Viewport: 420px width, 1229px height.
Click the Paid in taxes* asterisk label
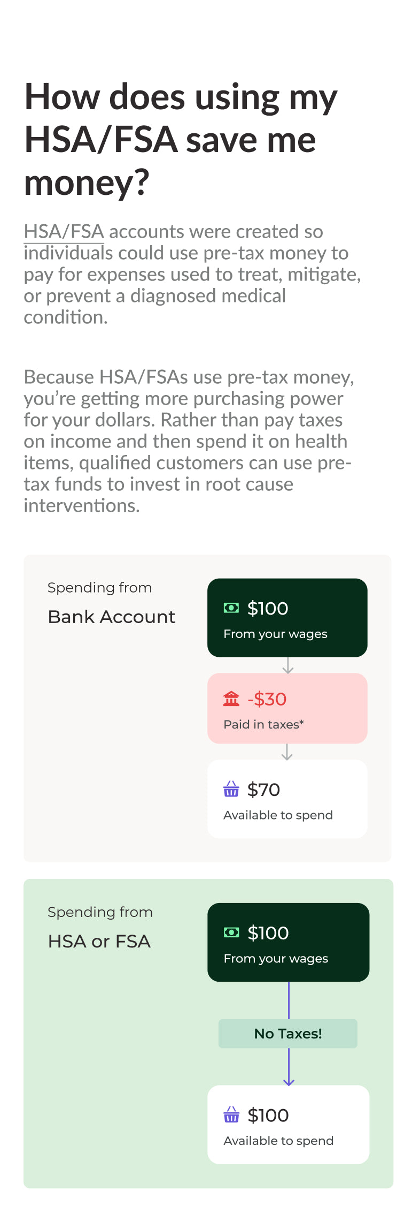[264, 725]
